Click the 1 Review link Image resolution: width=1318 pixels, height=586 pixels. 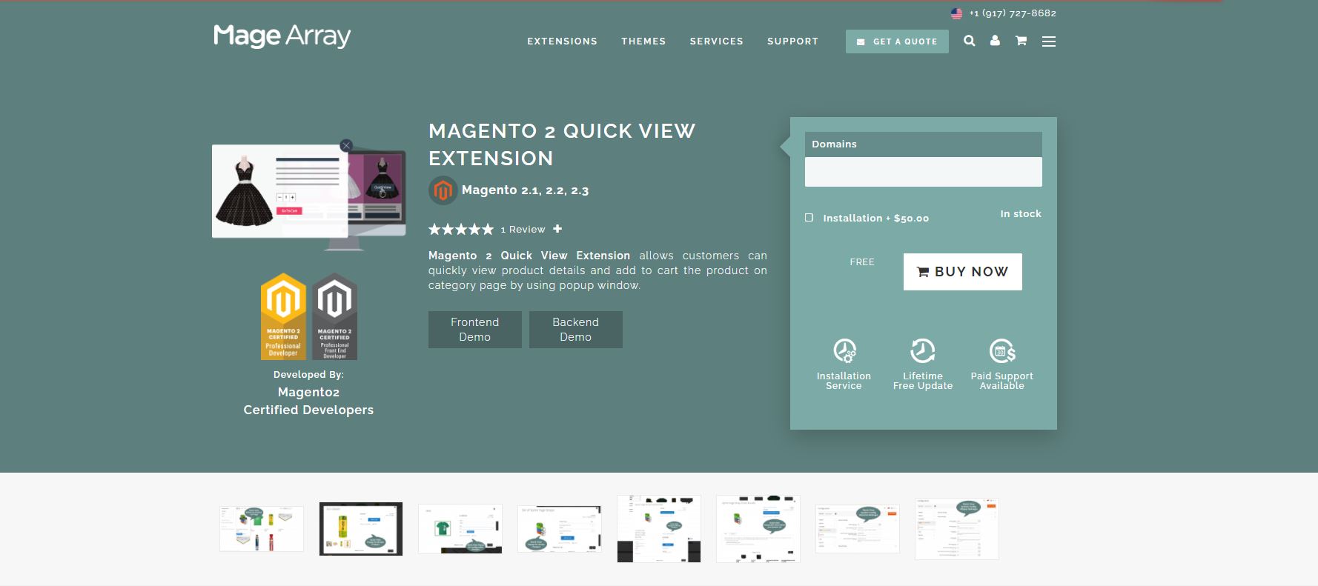pos(523,230)
